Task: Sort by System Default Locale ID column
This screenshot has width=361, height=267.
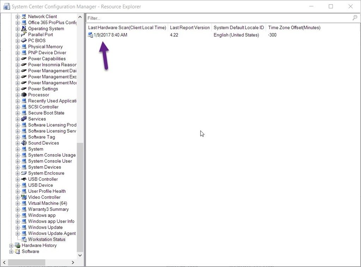Action: coord(239,27)
